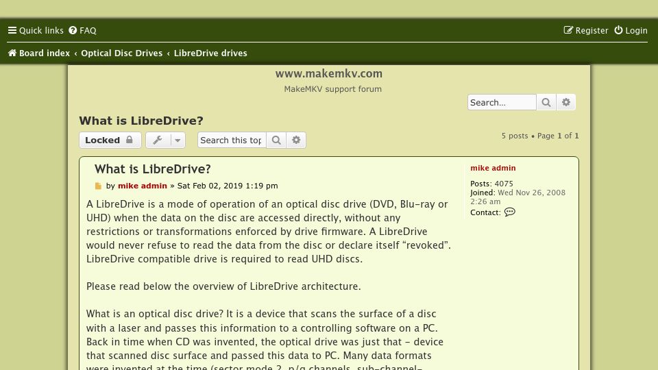The width and height of the screenshot is (658, 370).
Task: Click the MakeMKV support forum subtitle
Action: pos(333,89)
